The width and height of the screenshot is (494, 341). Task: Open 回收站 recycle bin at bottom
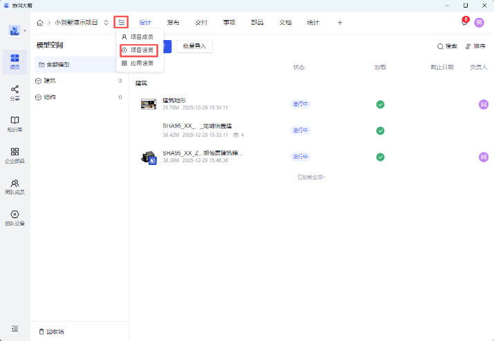point(52,331)
